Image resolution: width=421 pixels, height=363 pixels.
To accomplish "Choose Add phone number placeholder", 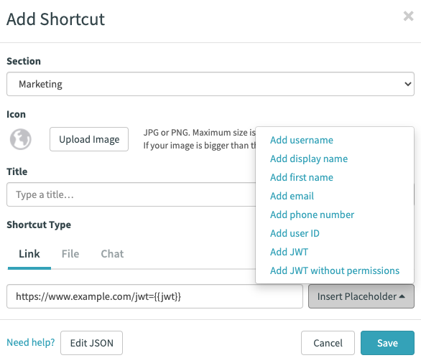I will point(312,214).
